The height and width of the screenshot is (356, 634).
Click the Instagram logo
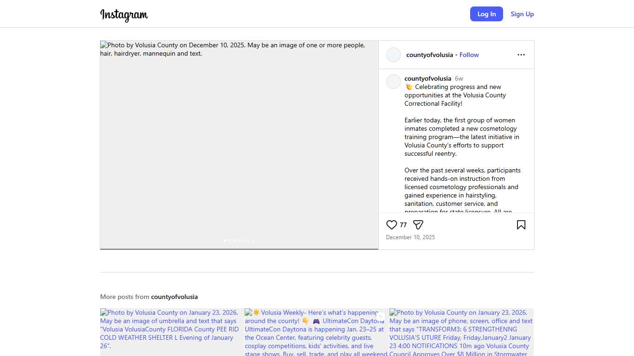coord(124,15)
